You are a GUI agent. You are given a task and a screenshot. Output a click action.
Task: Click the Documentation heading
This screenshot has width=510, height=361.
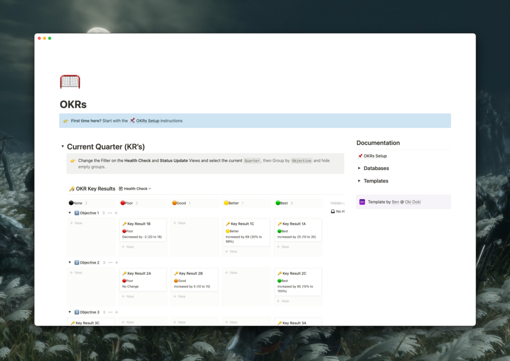pyautogui.click(x=378, y=142)
